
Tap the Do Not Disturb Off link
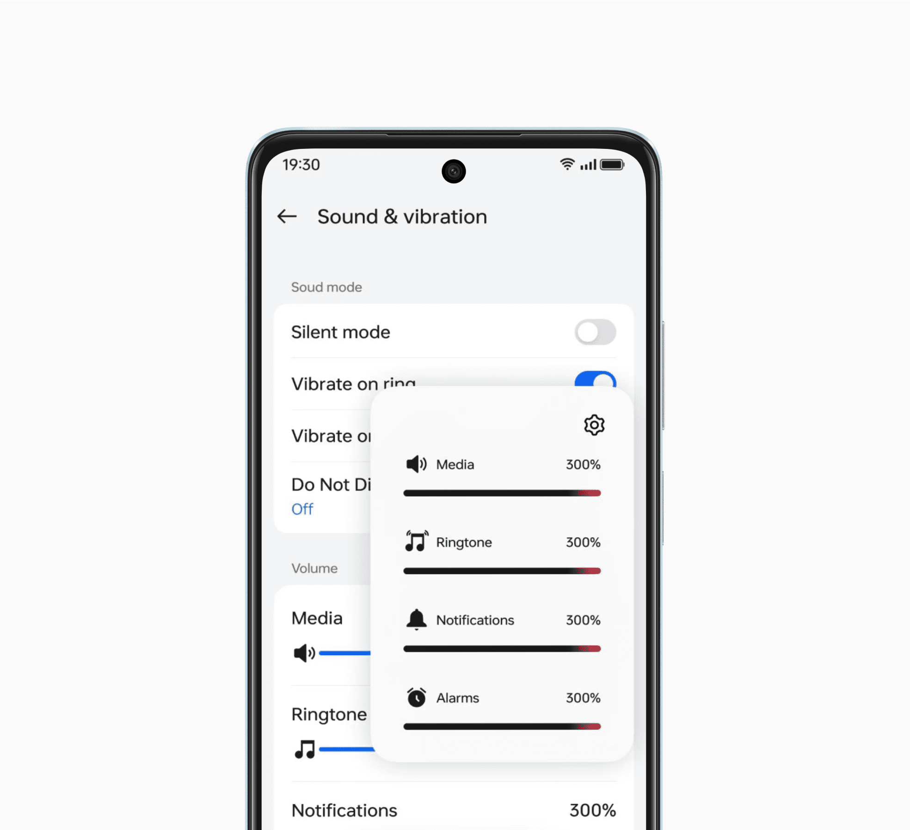(304, 508)
